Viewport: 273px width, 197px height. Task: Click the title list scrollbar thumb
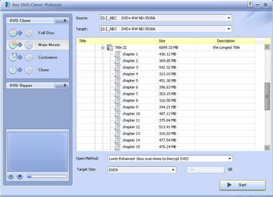(267, 97)
